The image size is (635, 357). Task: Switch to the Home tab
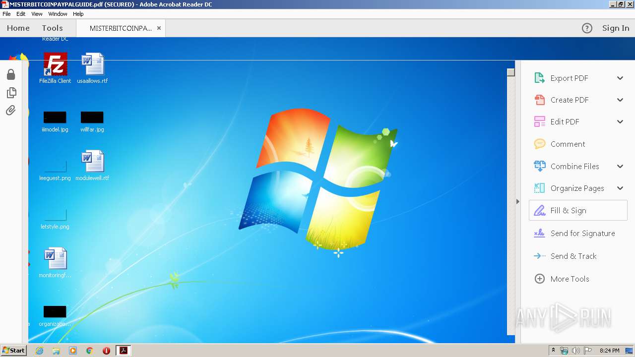coord(18,28)
